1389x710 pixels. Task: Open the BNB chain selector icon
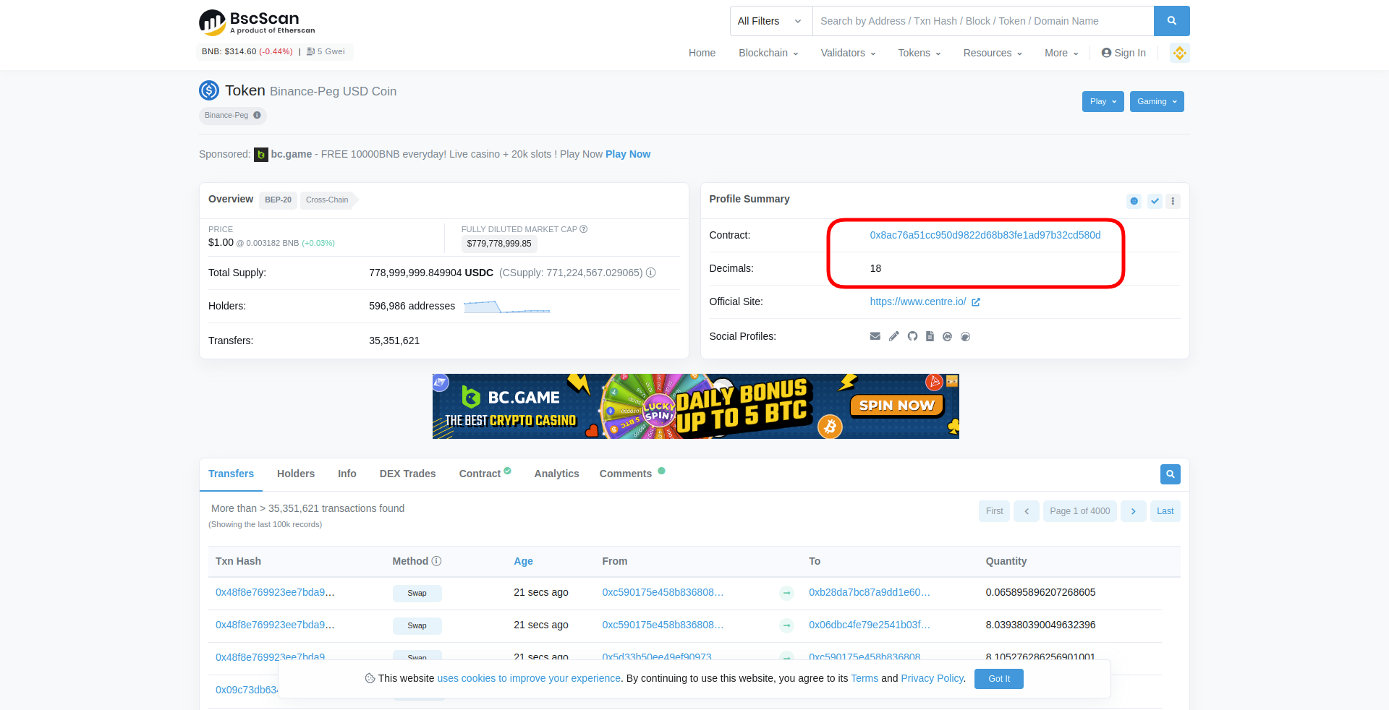[1180, 53]
